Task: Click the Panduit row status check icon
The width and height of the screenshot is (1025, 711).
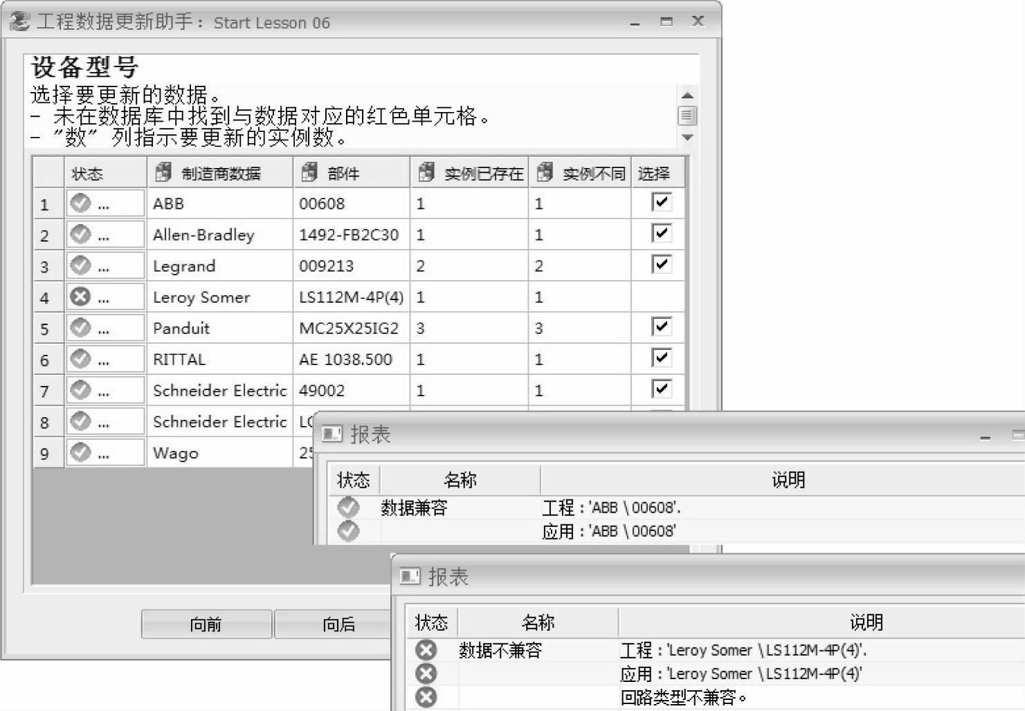Action: click(81, 328)
